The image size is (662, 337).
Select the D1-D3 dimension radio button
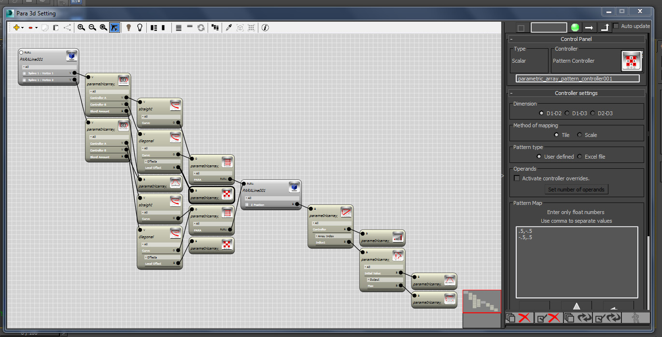tap(567, 113)
